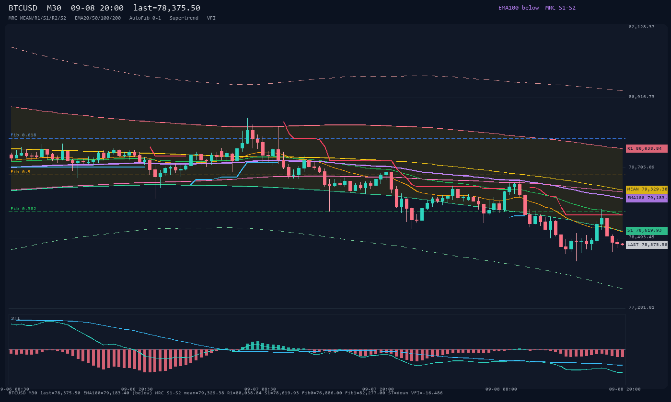Click the 'Fib 0.618' level label
The height and width of the screenshot is (402, 671).
[x=23, y=135]
